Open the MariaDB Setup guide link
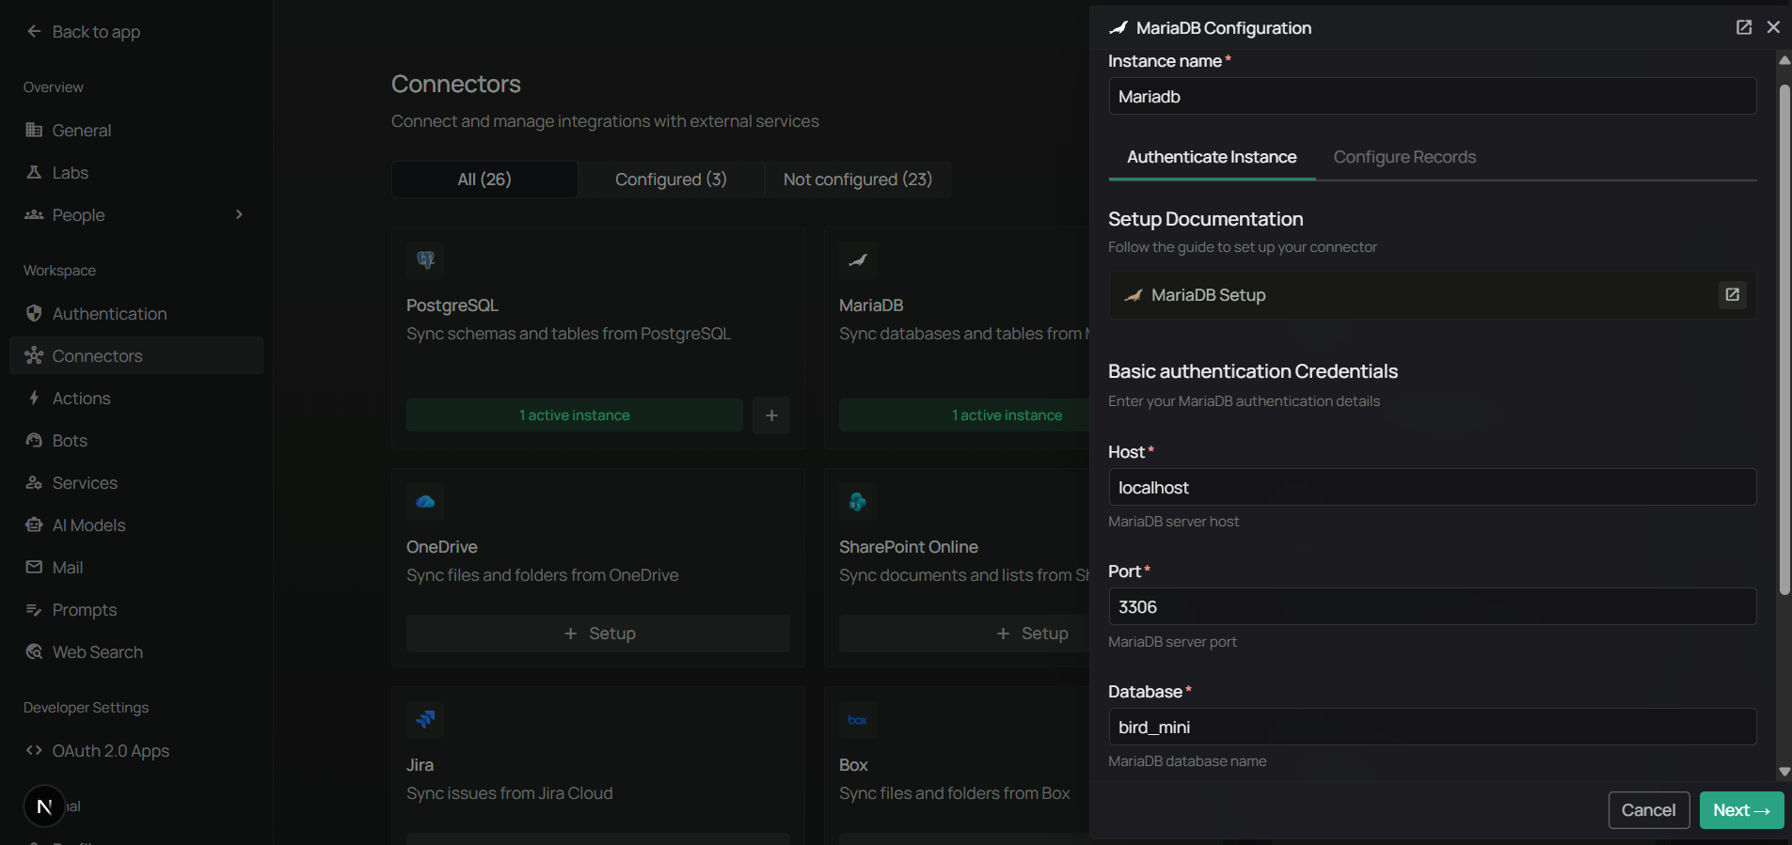This screenshot has width=1792, height=845. pyautogui.click(x=1432, y=295)
